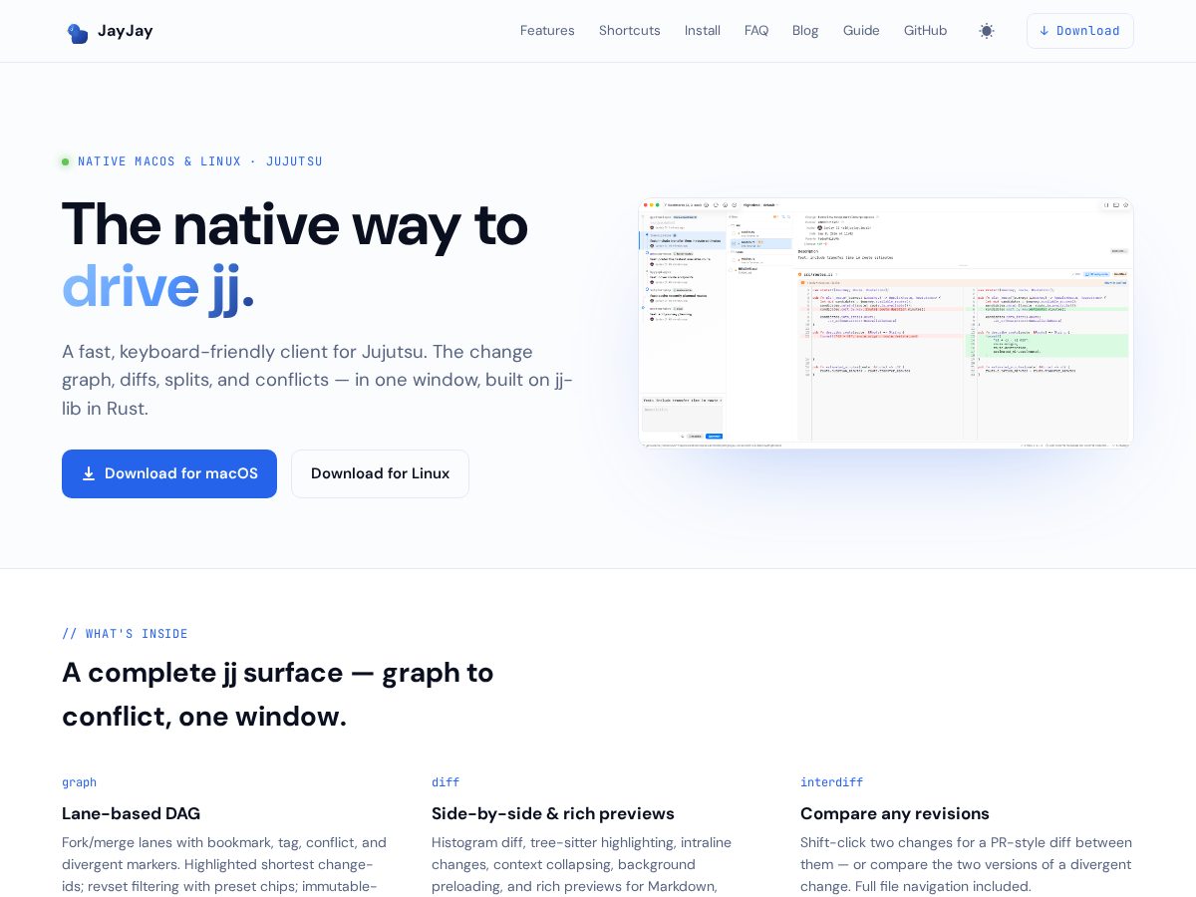Click the header Download button
The height and width of the screenshot is (897, 1196).
tap(1080, 31)
